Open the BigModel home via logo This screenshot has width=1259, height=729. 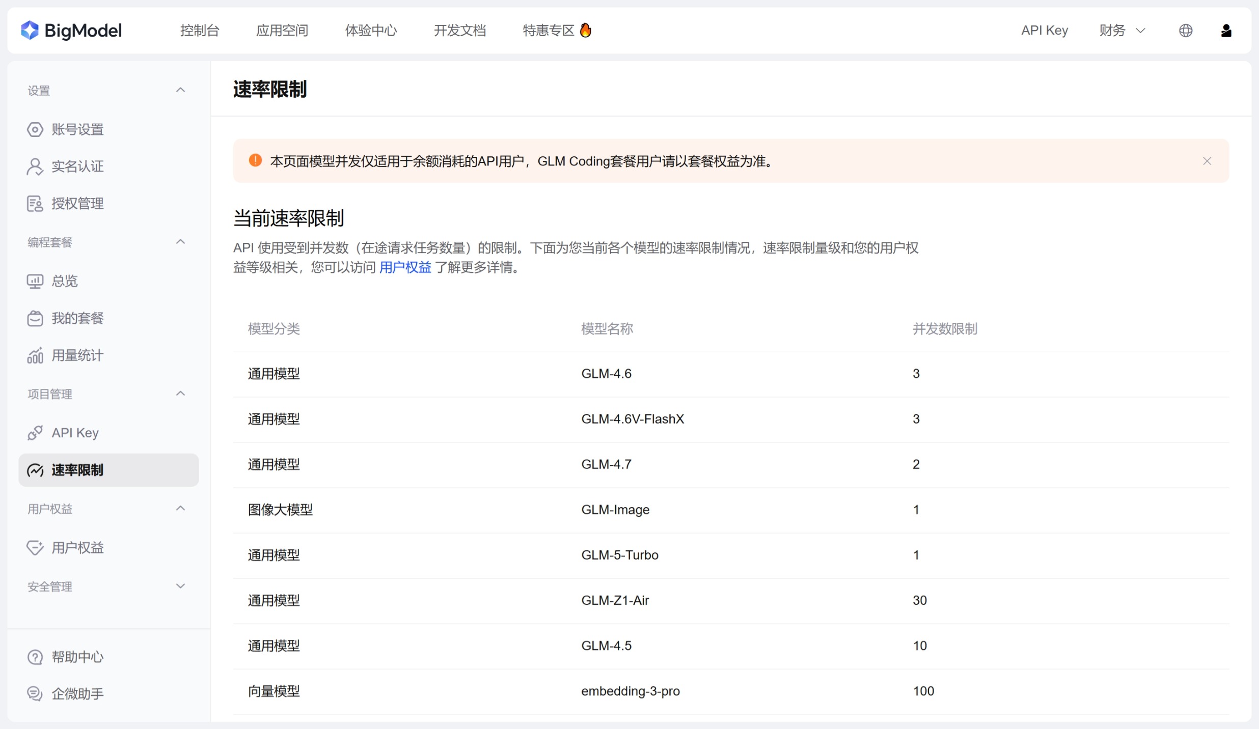coord(71,31)
